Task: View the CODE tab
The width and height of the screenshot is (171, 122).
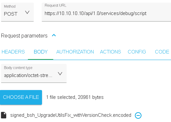Action: [x=162, y=52]
